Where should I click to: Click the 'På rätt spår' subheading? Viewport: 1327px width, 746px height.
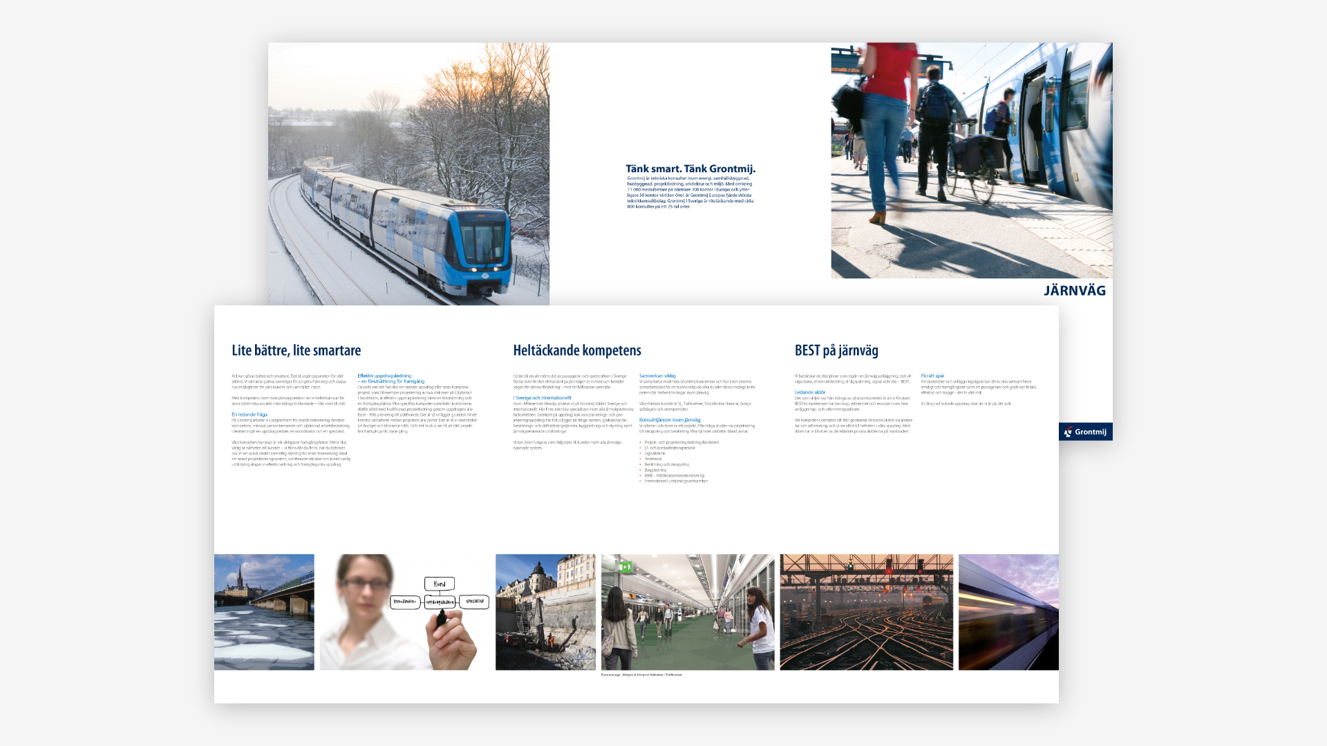click(x=932, y=376)
